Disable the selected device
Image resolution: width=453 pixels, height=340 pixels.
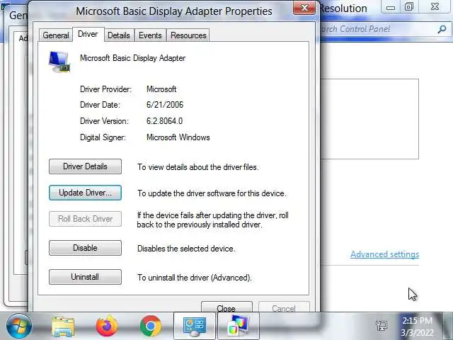85,248
